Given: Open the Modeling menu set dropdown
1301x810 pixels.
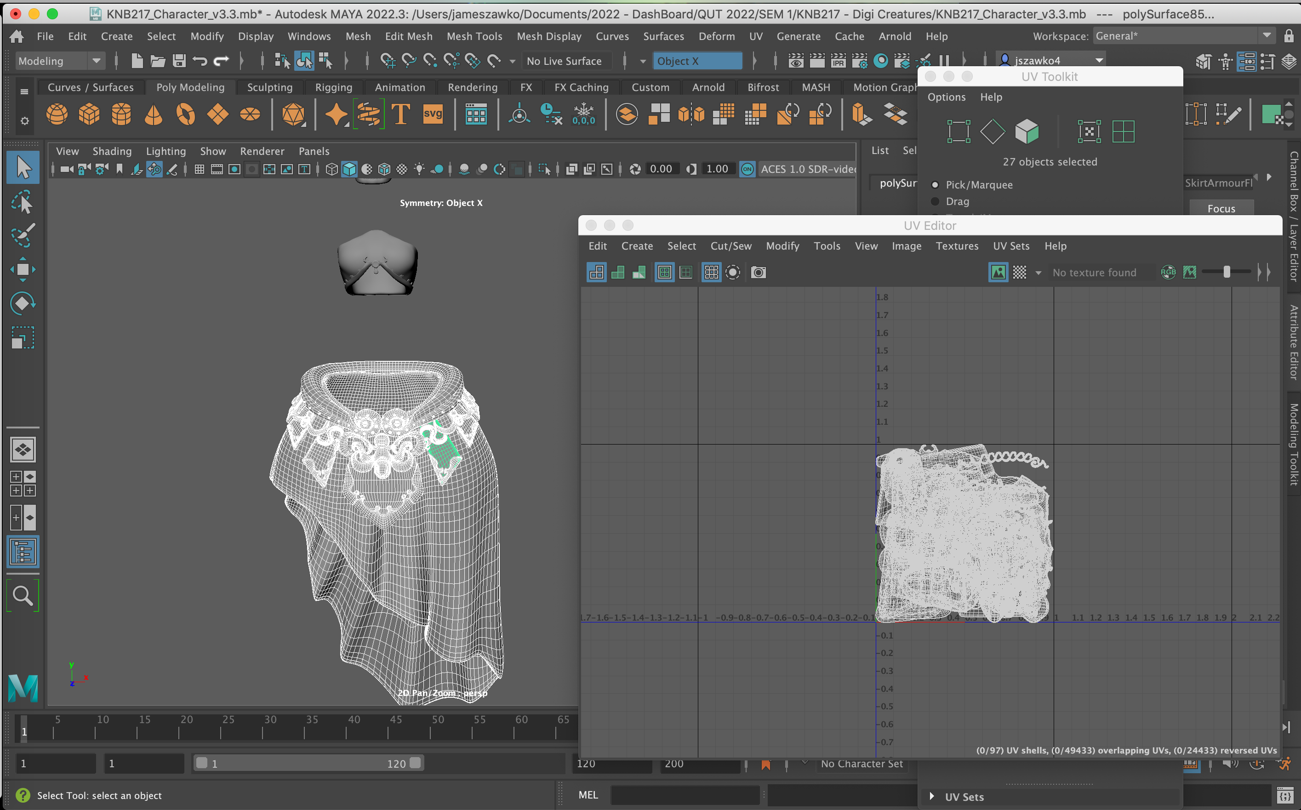Looking at the screenshot, I should point(97,61).
